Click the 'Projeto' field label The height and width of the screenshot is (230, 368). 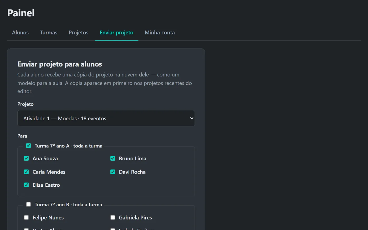click(25, 104)
